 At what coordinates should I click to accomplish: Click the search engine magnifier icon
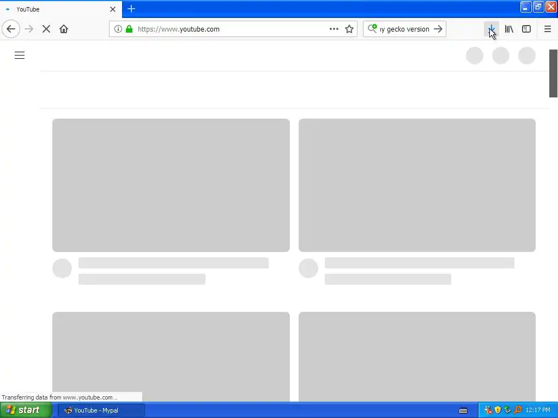pyautogui.click(x=372, y=28)
